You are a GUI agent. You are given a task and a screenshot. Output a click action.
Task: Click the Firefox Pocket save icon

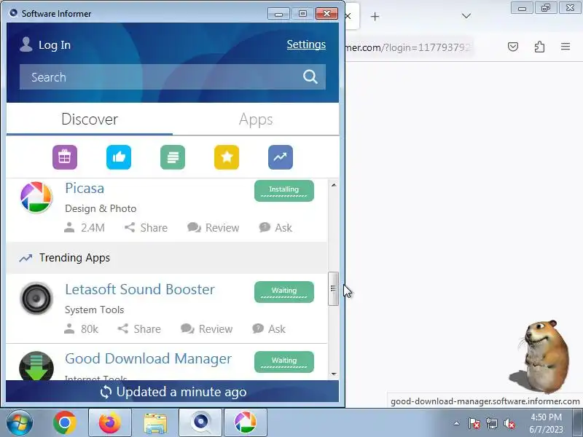tap(513, 47)
